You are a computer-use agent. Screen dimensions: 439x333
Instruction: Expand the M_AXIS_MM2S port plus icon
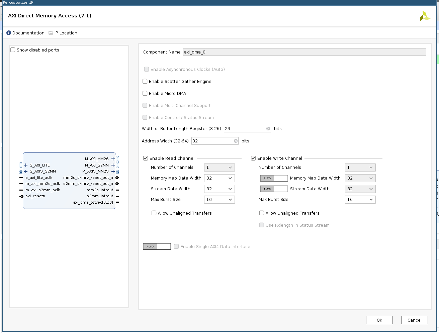pyautogui.click(x=113, y=172)
